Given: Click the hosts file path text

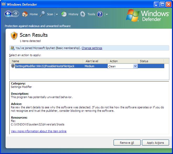Looking at the screenshot, I should (x=38, y=124).
